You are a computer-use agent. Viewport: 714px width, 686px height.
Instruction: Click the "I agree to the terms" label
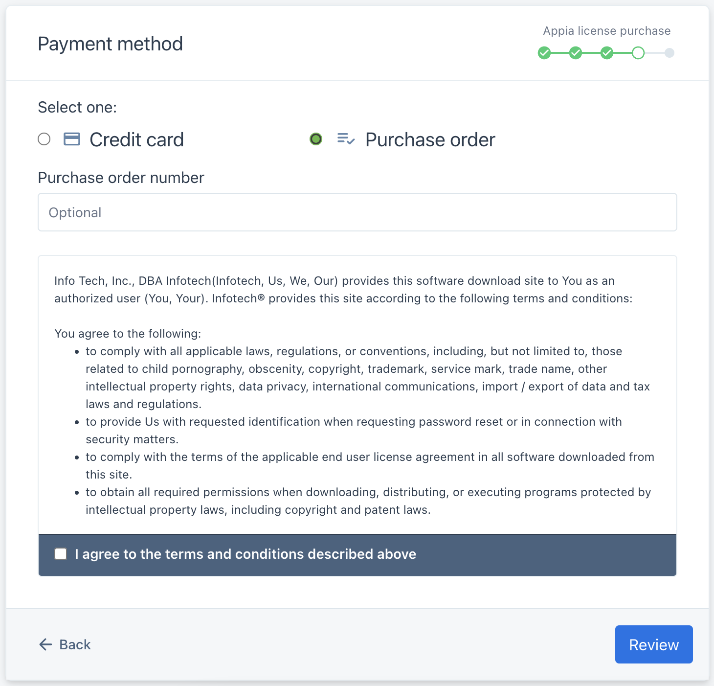[x=245, y=554]
